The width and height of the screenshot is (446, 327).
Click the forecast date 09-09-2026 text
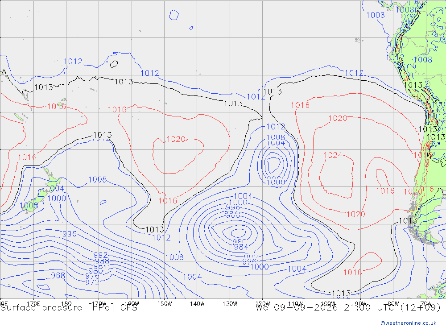pyautogui.click(x=306, y=308)
